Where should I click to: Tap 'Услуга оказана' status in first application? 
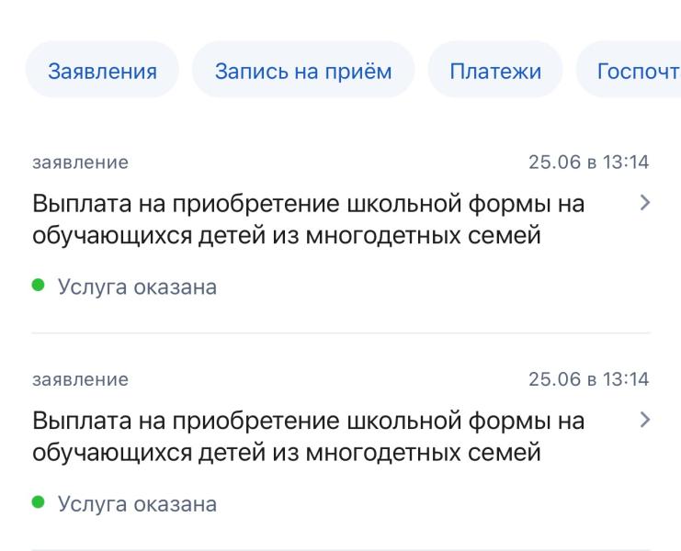(x=137, y=287)
